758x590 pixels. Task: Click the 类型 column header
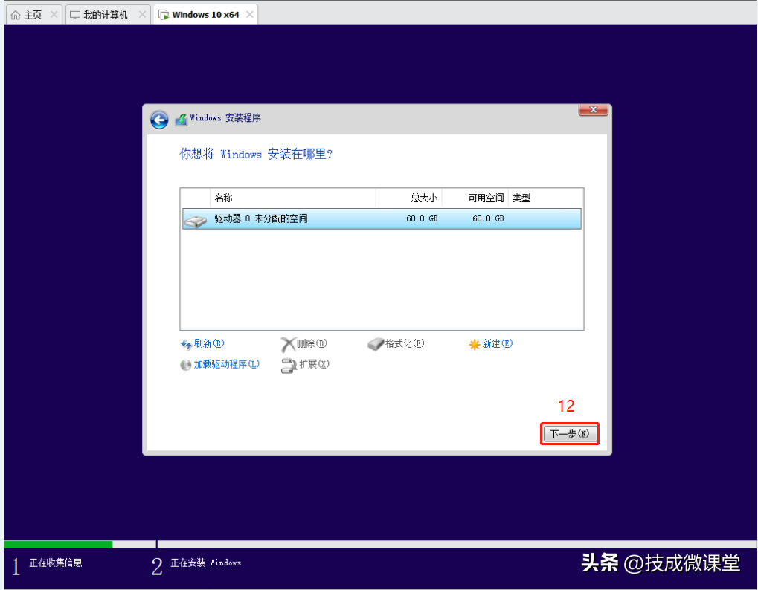coord(545,198)
